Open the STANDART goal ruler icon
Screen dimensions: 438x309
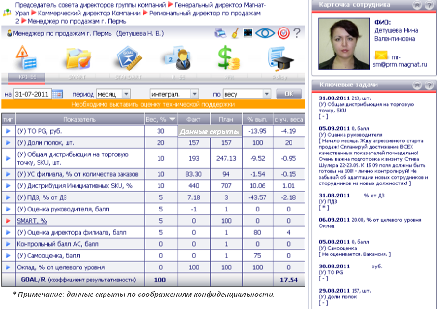pyautogui.click(x=129, y=58)
